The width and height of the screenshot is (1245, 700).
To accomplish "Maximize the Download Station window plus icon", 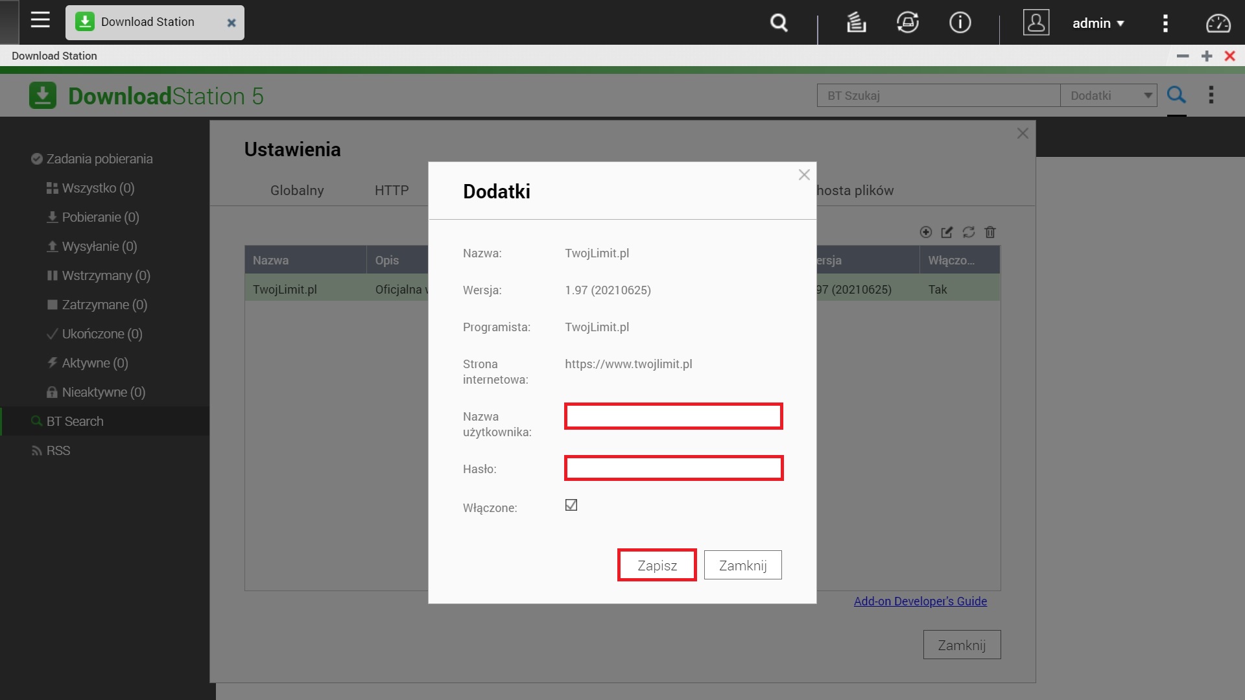I will click(1207, 56).
